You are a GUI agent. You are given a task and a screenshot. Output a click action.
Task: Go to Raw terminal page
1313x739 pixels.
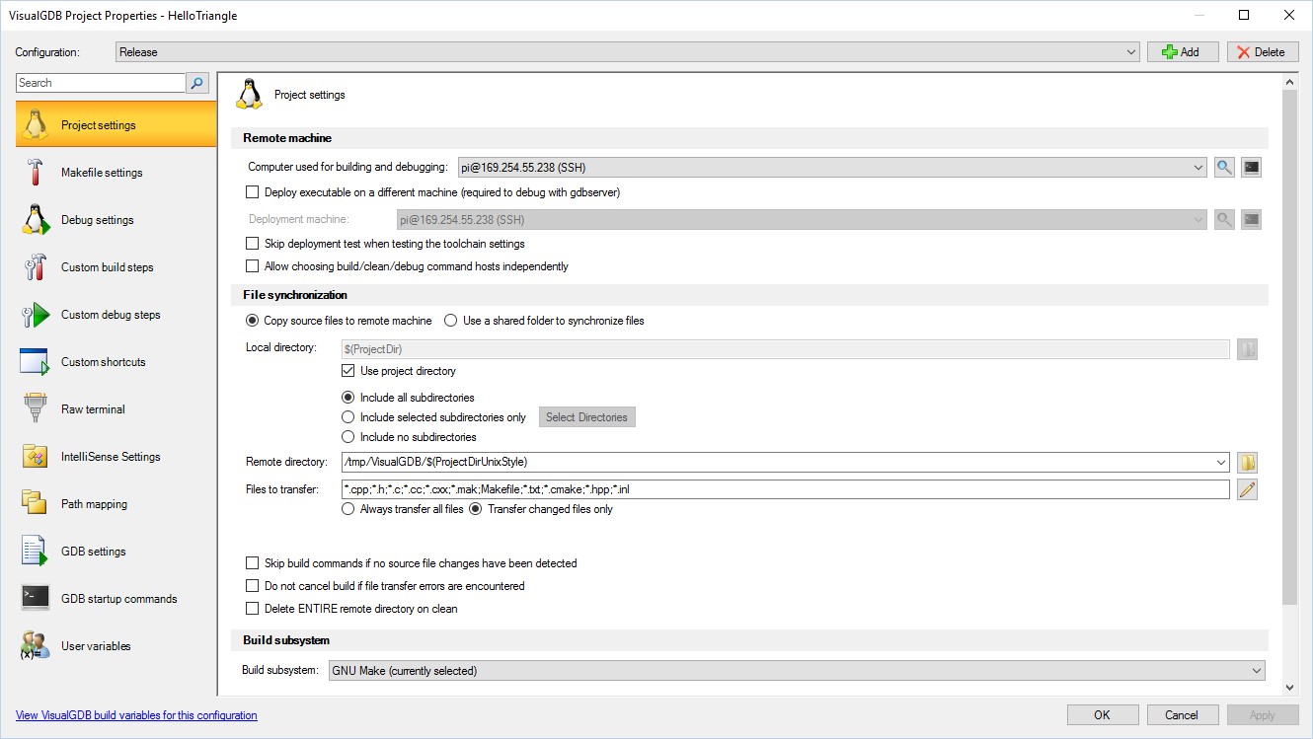click(116, 409)
